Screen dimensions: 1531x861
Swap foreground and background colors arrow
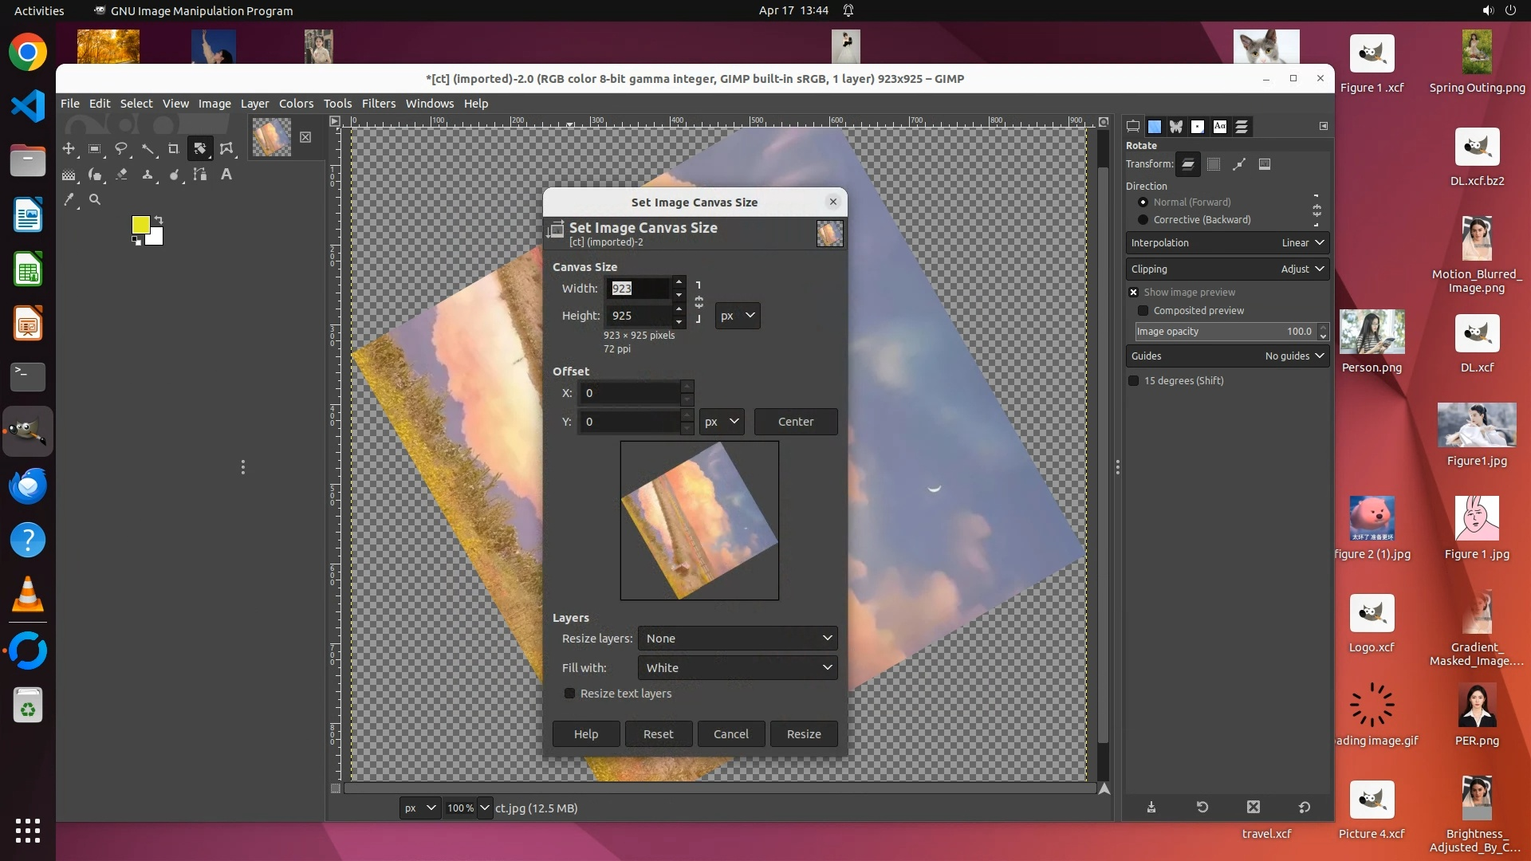point(159,220)
